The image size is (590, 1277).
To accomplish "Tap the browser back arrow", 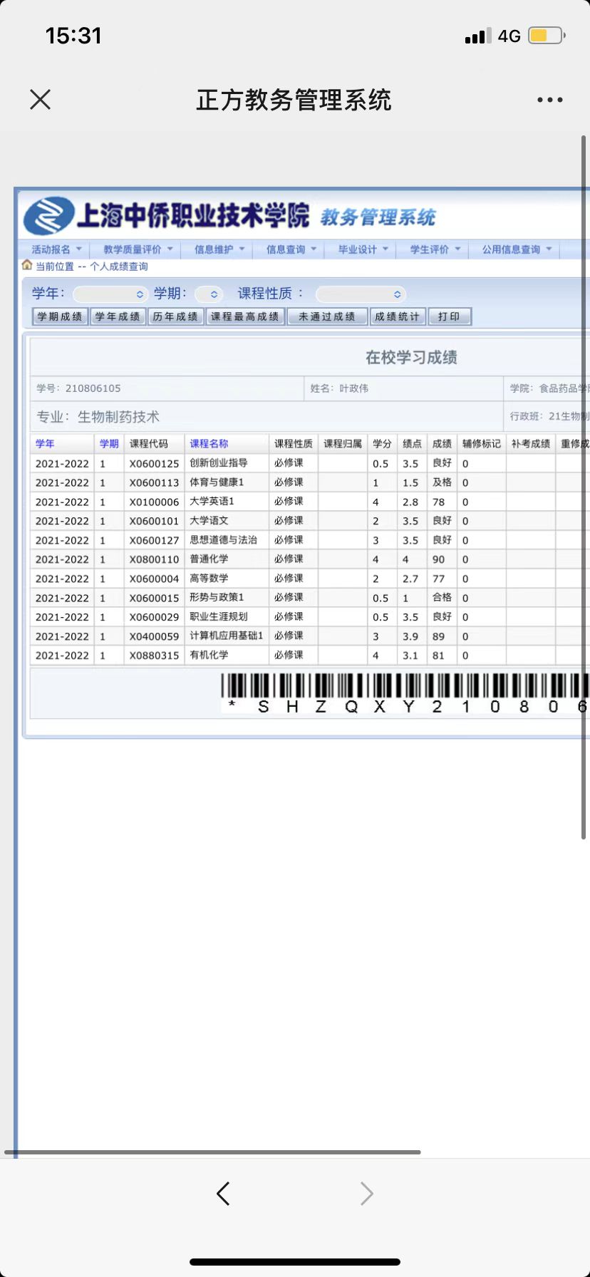I will [223, 1193].
